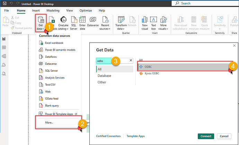Open Model view in left sidebar
This screenshot has width=239, height=145.
(x=4, y=56)
